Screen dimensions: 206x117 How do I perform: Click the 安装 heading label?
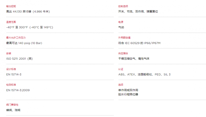9,54
